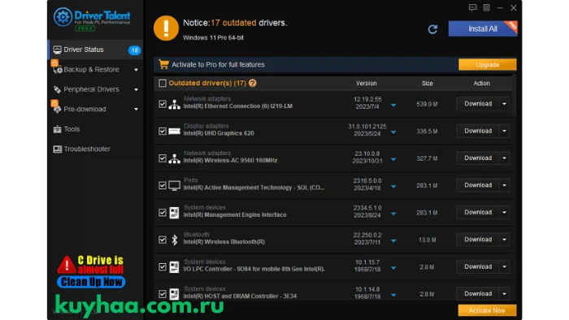Open the Backup & Restore section
The height and width of the screenshot is (320, 569).
pos(96,70)
